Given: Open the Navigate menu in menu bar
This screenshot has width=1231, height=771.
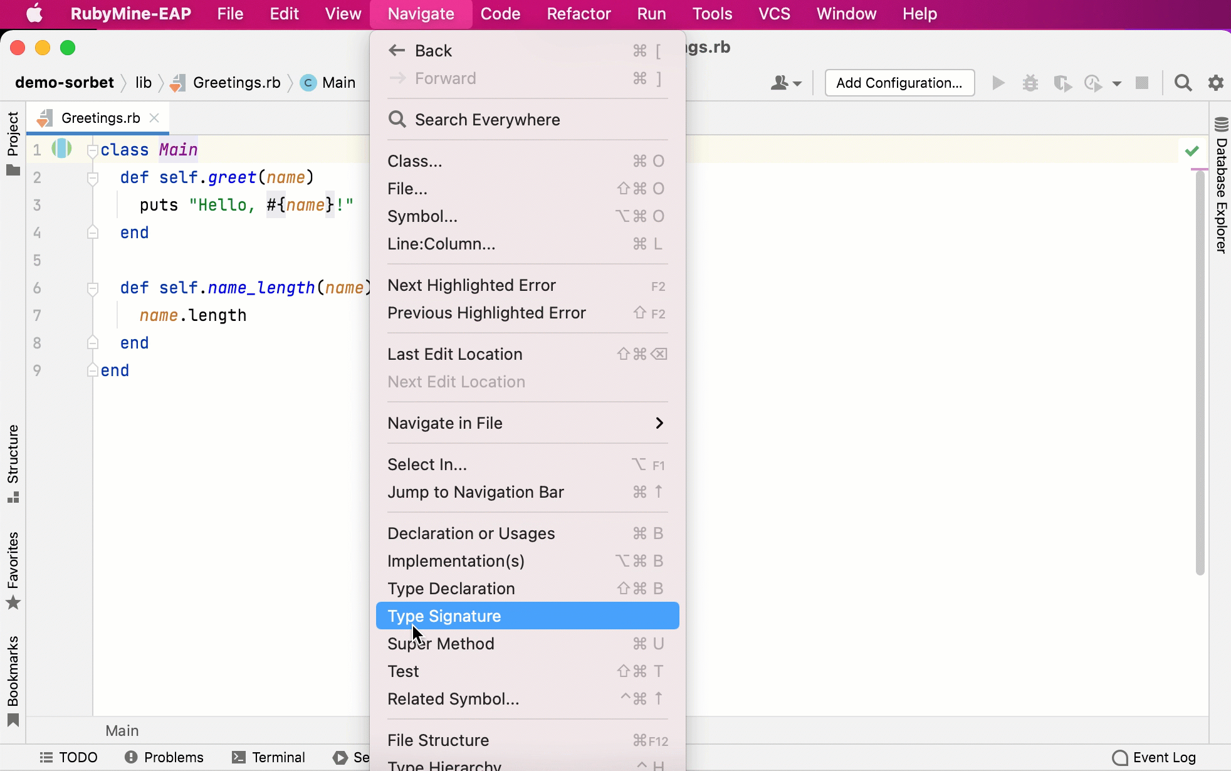Looking at the screenshot, I should (422, 13).
